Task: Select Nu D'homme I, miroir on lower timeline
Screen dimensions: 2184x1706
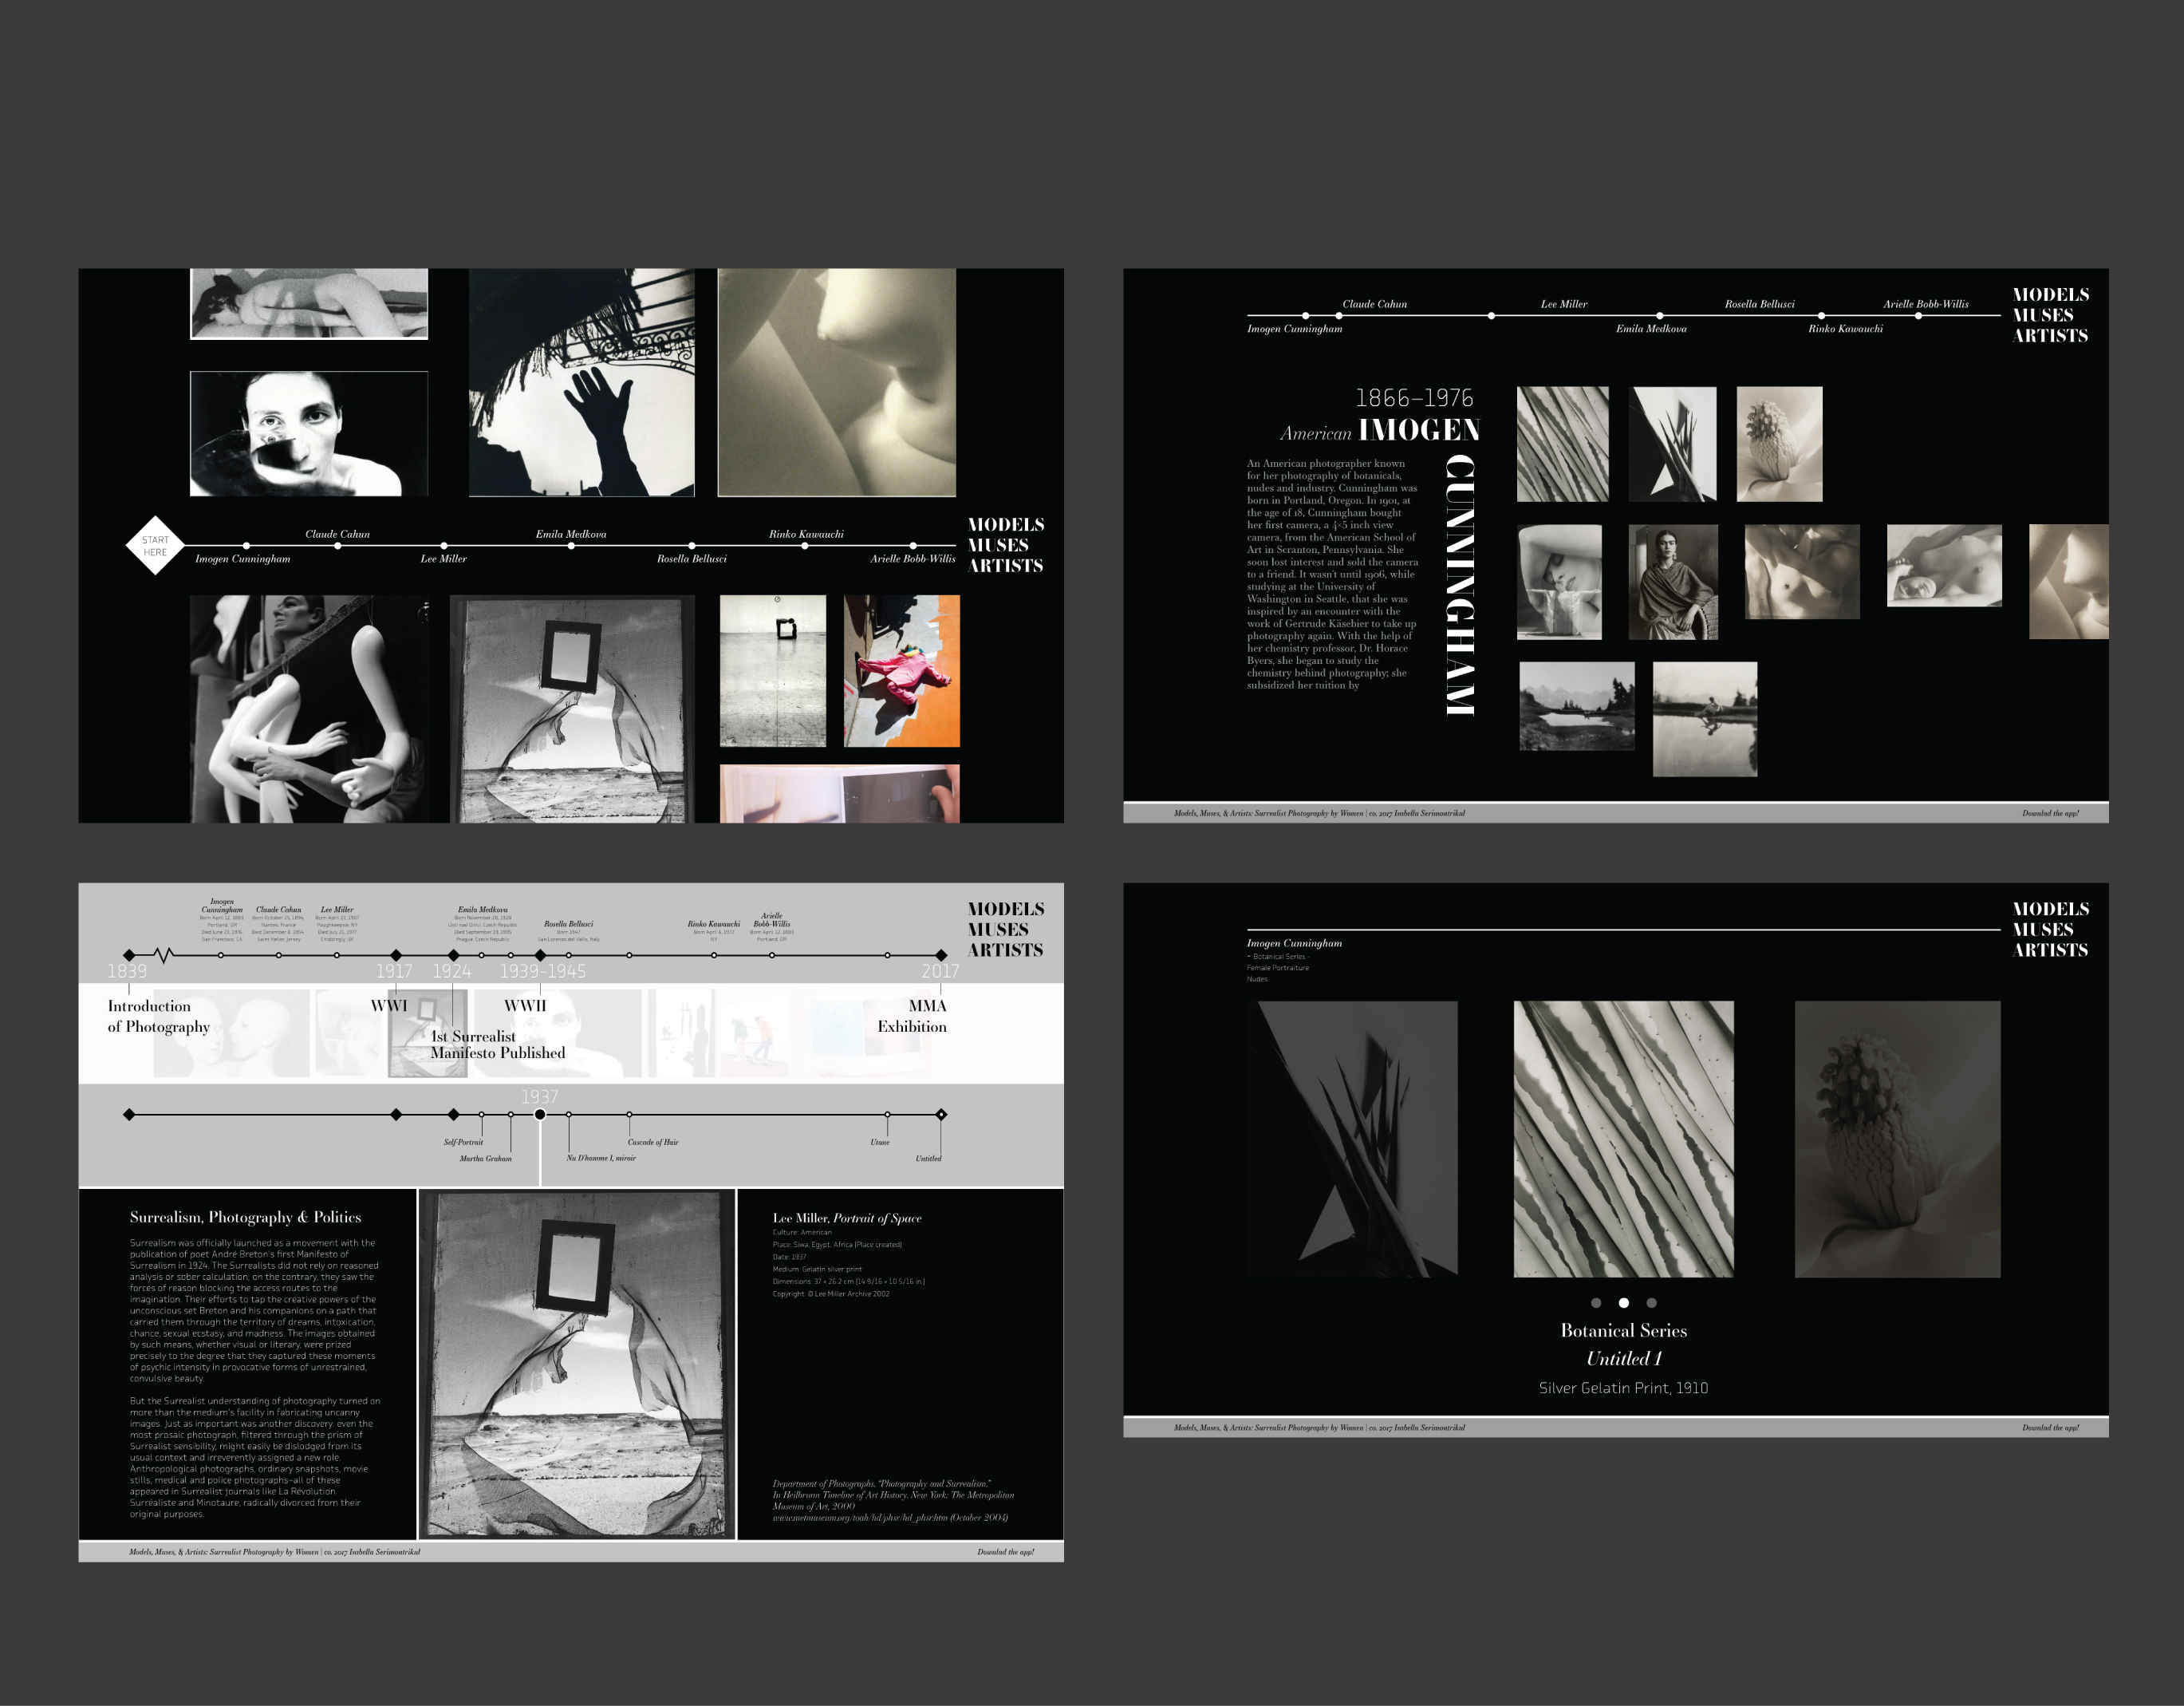Action: [x=601, y=1159]
